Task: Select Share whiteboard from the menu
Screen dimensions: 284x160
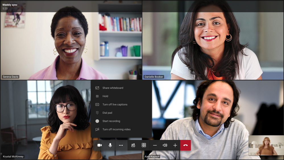Action: [x=121, y=88]
